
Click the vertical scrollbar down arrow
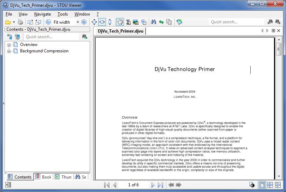[x=279, y=176]
